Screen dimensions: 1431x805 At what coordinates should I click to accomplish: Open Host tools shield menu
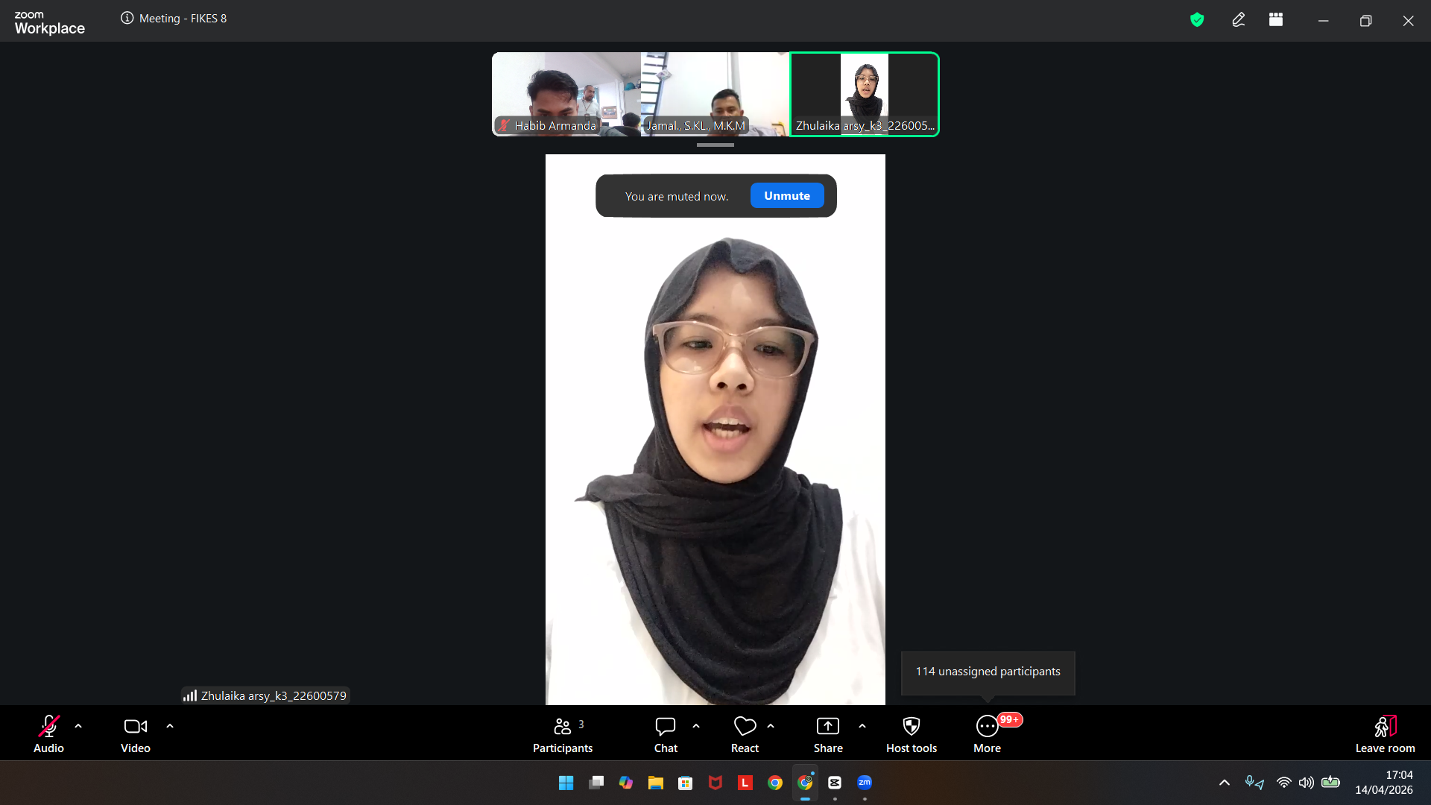[911, 734]
